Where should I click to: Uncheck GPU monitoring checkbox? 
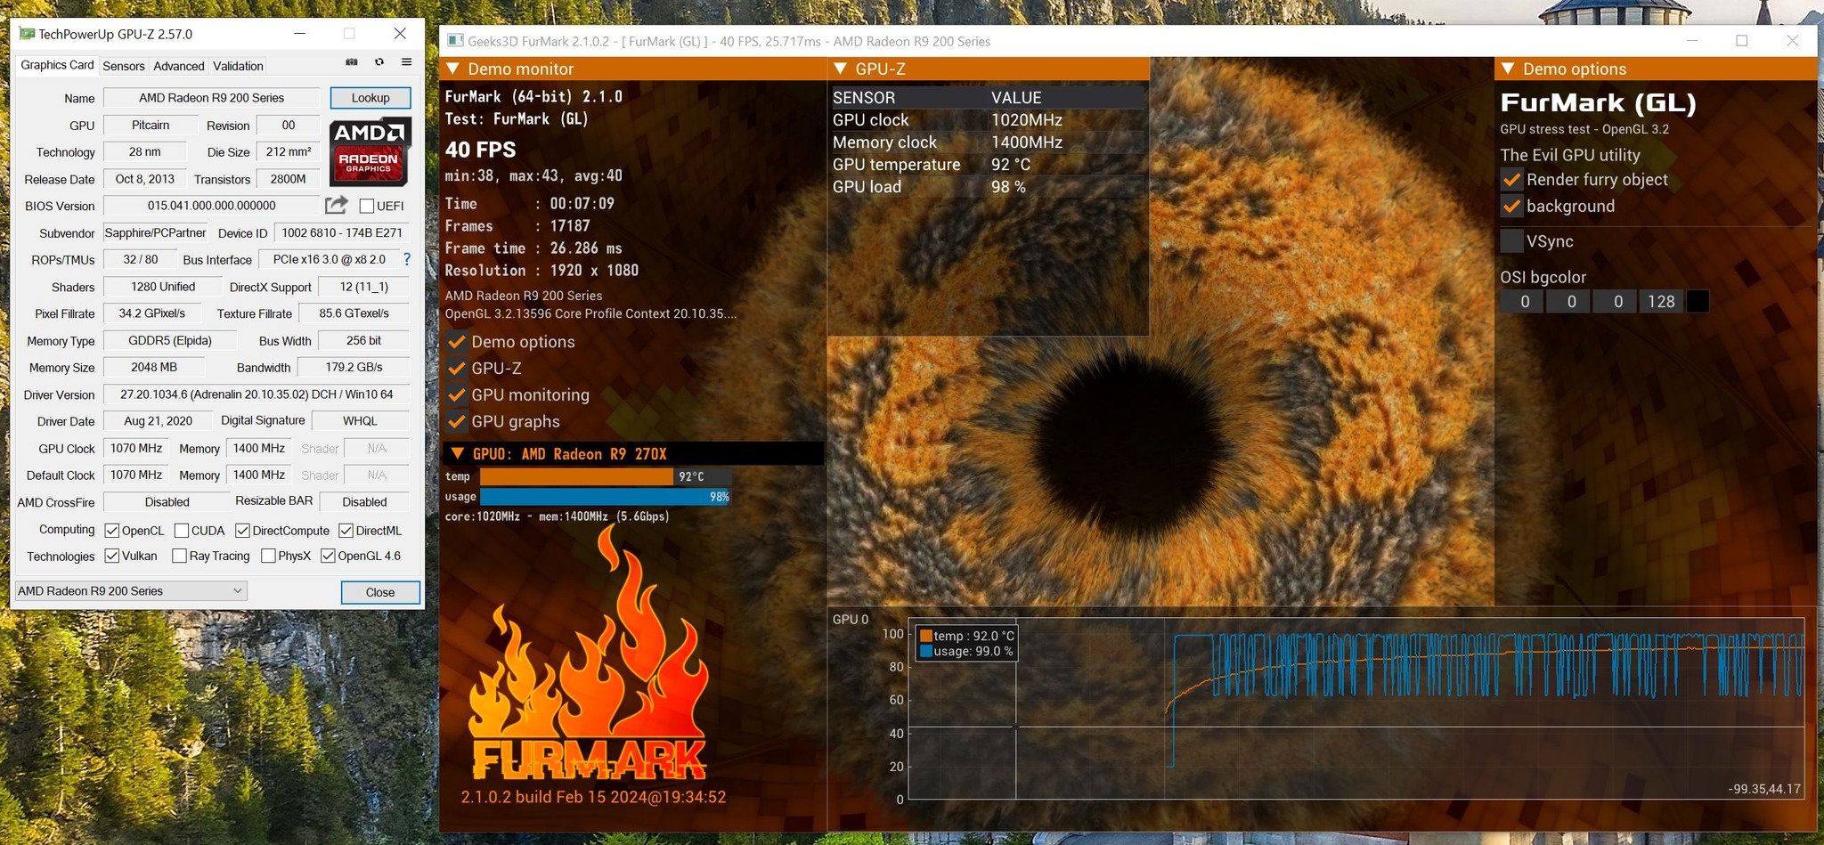tap(458, 395)
